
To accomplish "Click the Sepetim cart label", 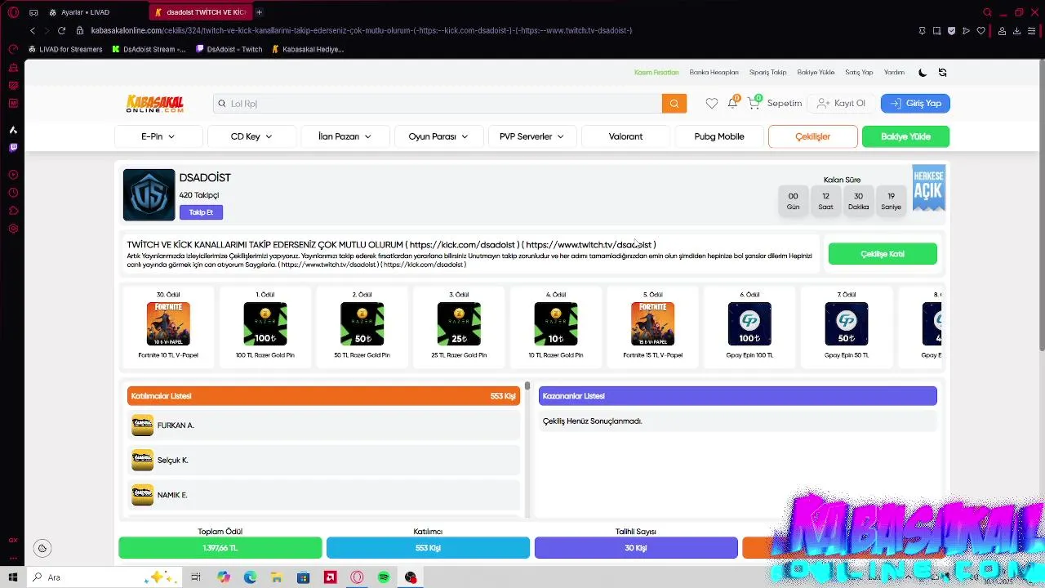I will (x=784, y=104).
